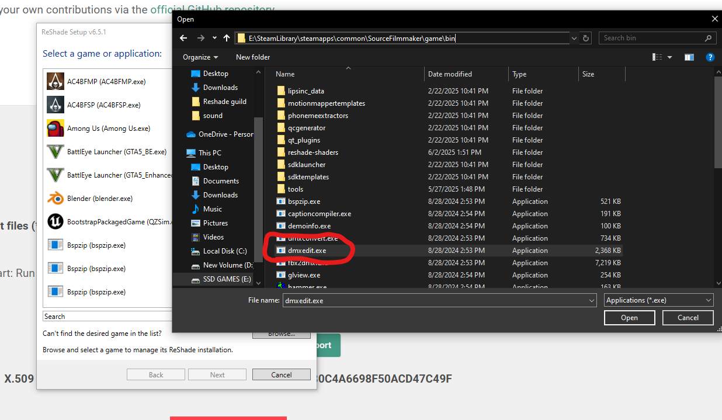Select sdktemplates folder

303,177
